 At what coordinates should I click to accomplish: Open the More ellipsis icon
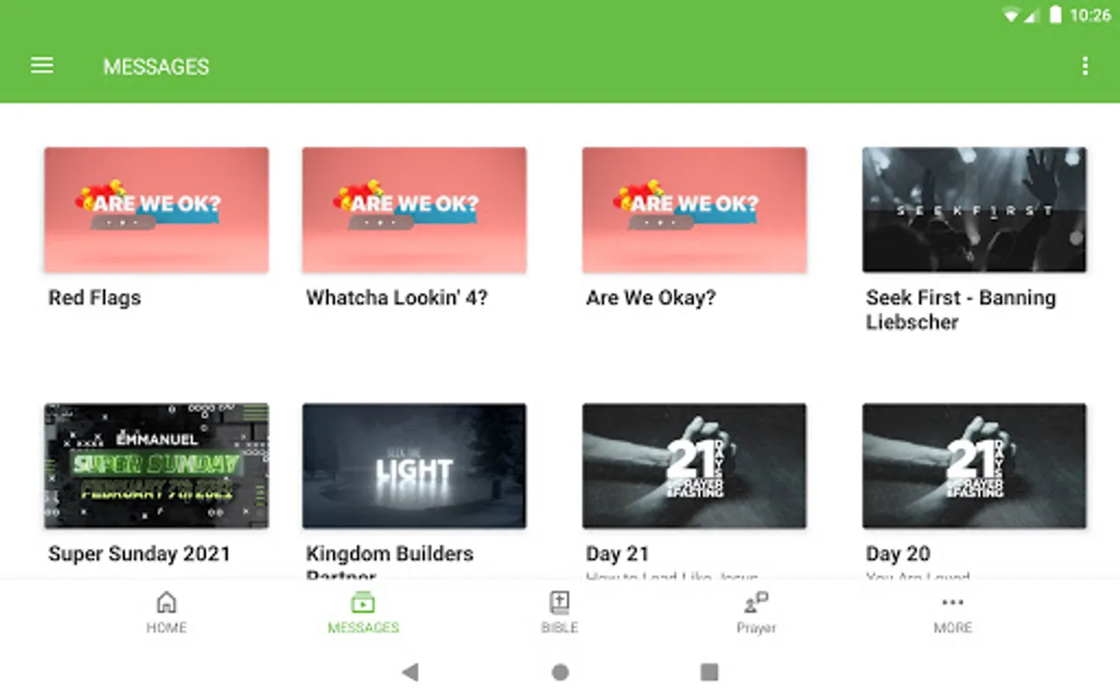(953, 602)
